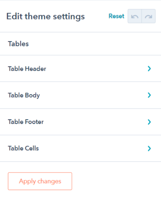
Task: Expand the Table Footer section
Action: pos(80,122)
